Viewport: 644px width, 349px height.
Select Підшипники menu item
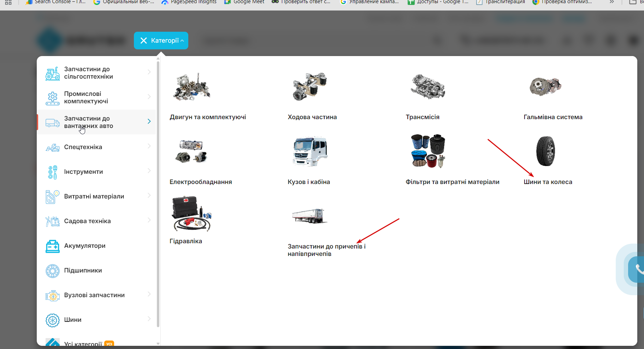(96, 270)
